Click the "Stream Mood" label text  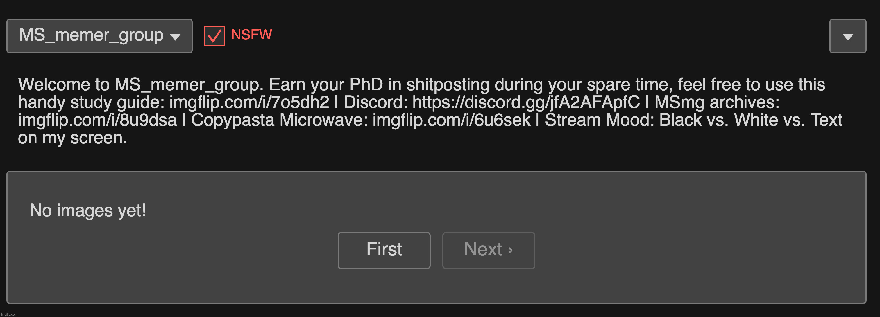(x=600, y=120)
